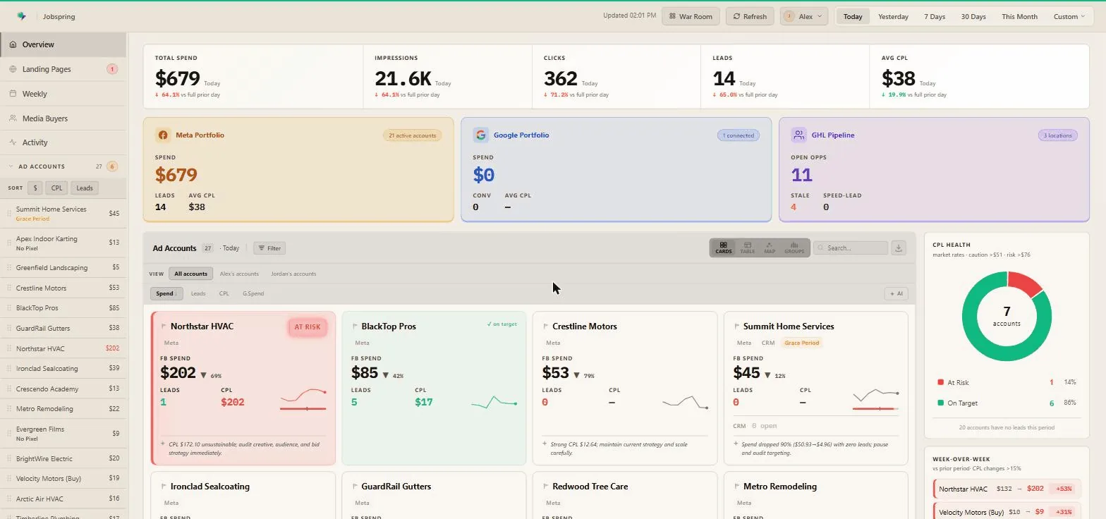The height and width of the screenshot is (519, 1106).
Task: Click the Refresh button
Action: pyautogui.click(x=750, y=16)
